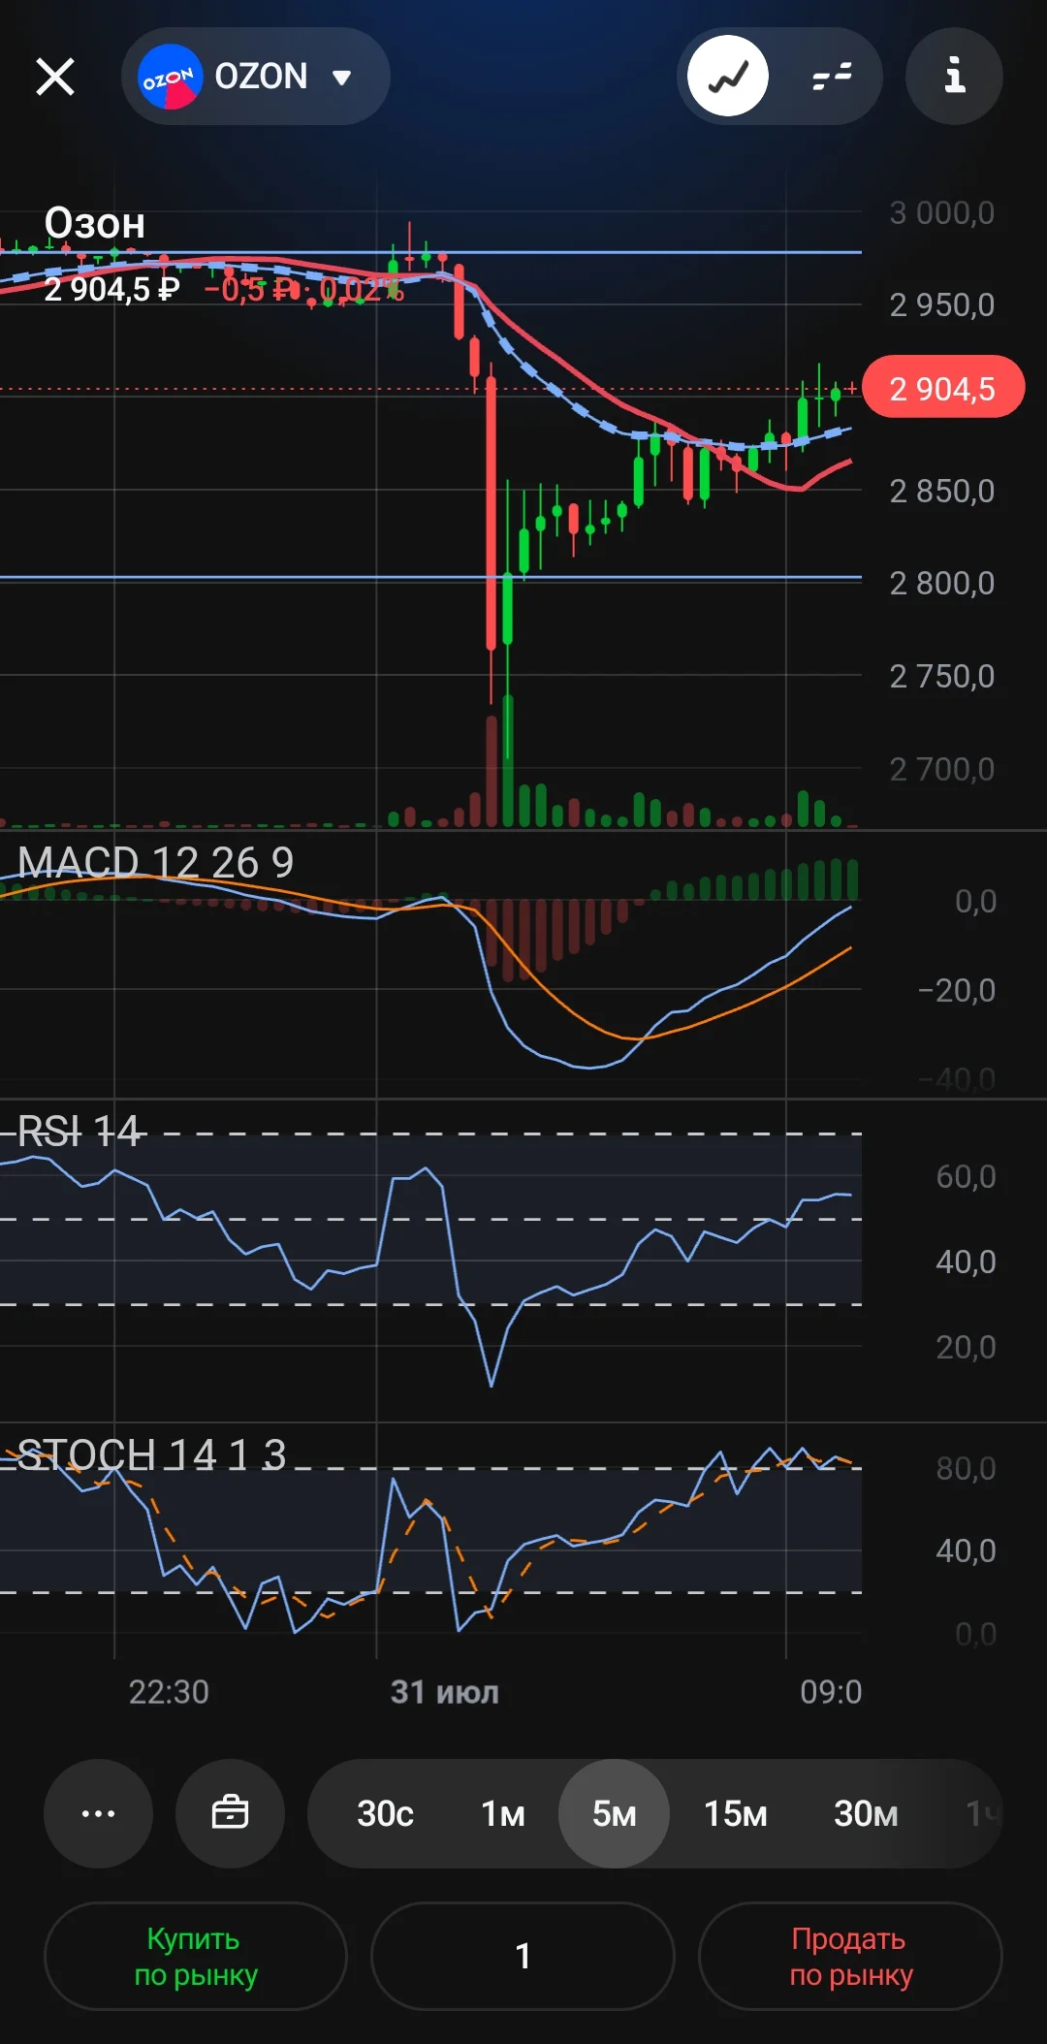The width and height of the screenshot is (1047, 2044).
Task: Switch to order book dashes view
Action: tap(832, 77)
